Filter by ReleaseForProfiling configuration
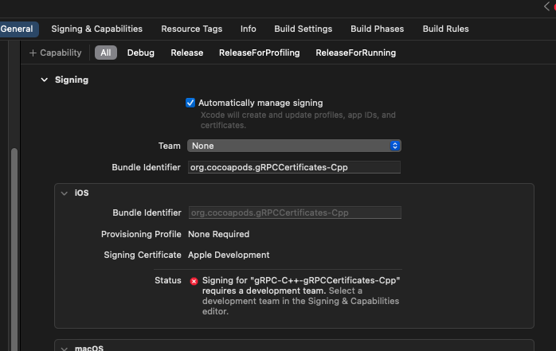The width and height of the screenshot is (556, 351). point(259,53)
